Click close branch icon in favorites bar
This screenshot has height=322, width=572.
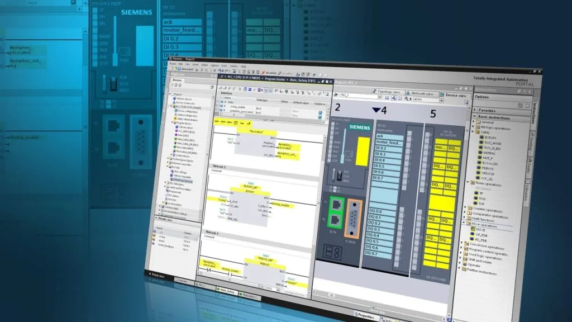coord(249,124)
